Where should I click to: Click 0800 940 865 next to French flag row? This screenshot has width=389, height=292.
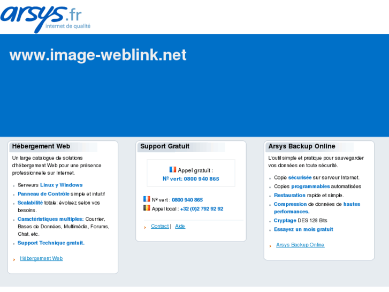pyautogui.click(x=187, y=200)
